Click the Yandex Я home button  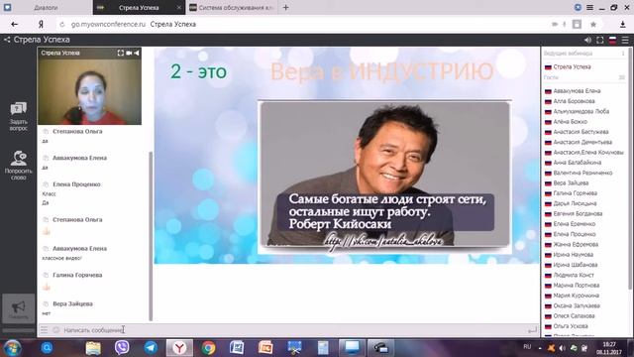tap(41, 24)
